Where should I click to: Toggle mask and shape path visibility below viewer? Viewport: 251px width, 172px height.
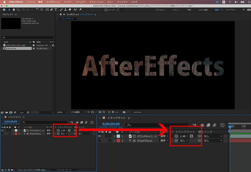[96, 112]
